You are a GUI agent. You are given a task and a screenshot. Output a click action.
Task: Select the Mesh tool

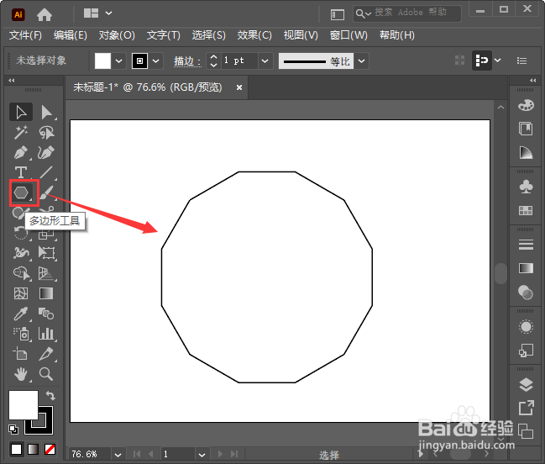[21, 293]
